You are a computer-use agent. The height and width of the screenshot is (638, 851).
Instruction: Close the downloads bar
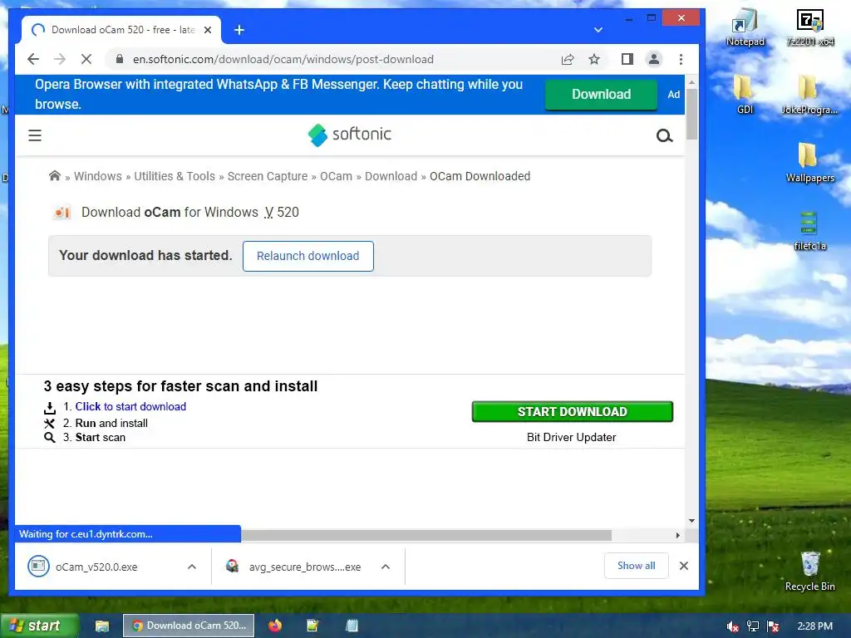(684, 566)
